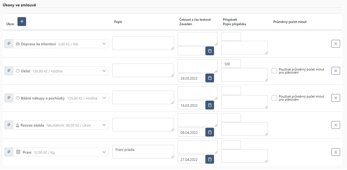Click double-check icon beside Doprava ke klientovi
The height and width of the screenshot is (170, 347).
pos(9,44)
